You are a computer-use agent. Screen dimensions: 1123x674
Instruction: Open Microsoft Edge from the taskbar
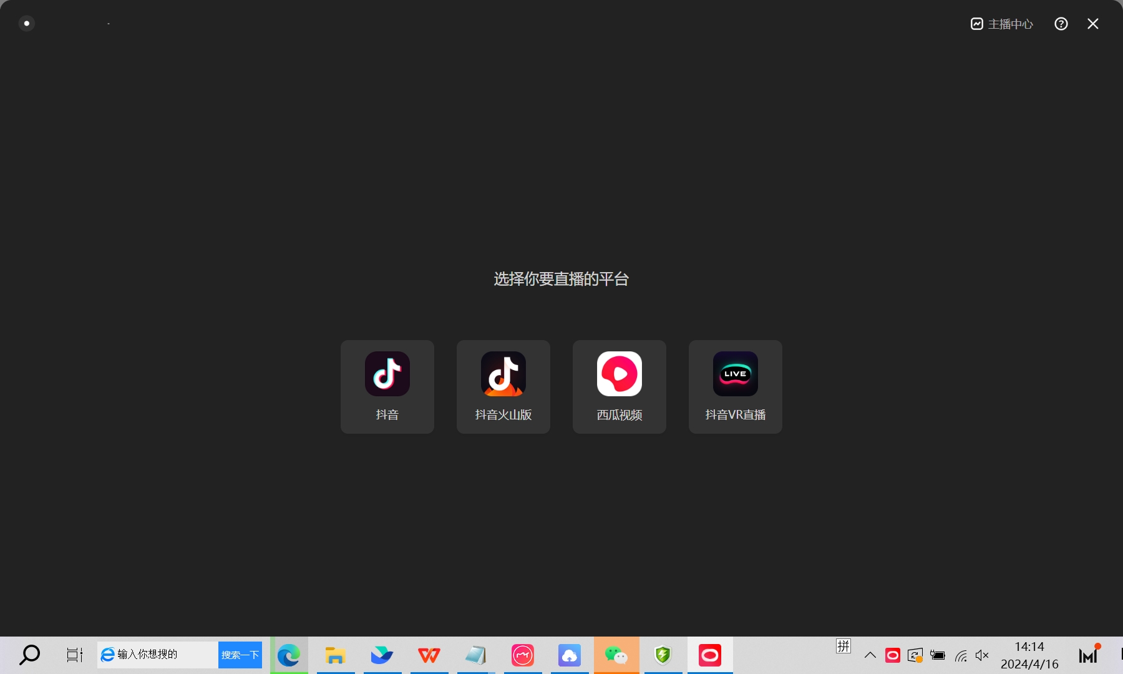pos(289,655)
